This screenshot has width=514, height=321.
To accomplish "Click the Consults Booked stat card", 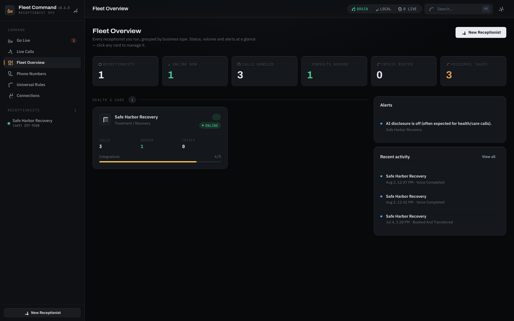I will (x=334, y=71).
